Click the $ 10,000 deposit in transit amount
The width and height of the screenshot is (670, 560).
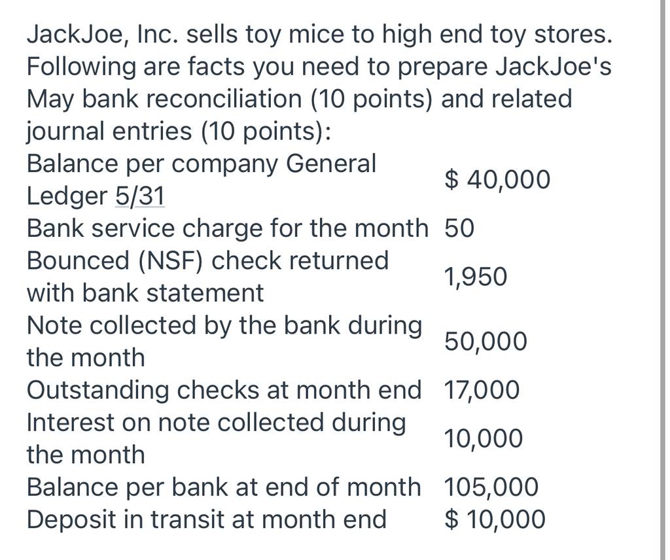point(495,519)
